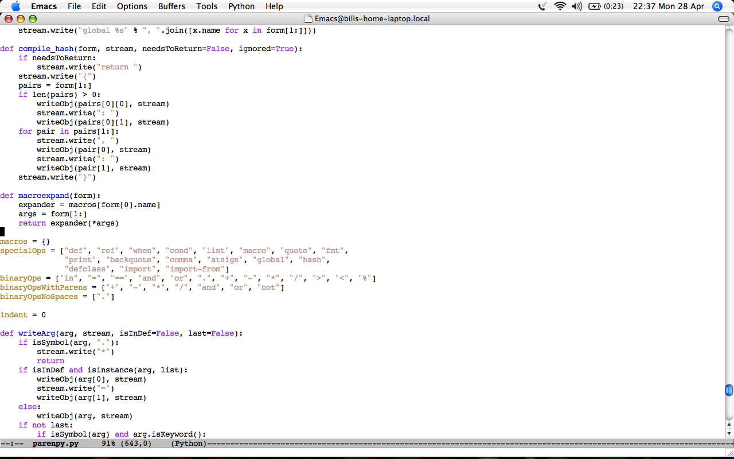Place cursor on the 'indent = 0' line
Viewport: 734px width, 459px height.
click(x=23, y=315)
